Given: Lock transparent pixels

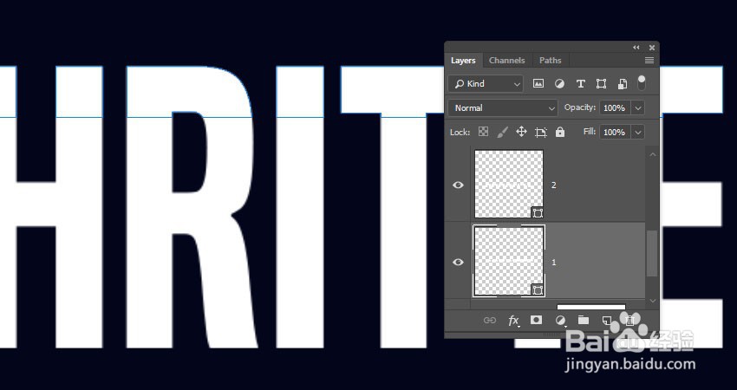Looking at the screenshot, I should pos(483,132).
